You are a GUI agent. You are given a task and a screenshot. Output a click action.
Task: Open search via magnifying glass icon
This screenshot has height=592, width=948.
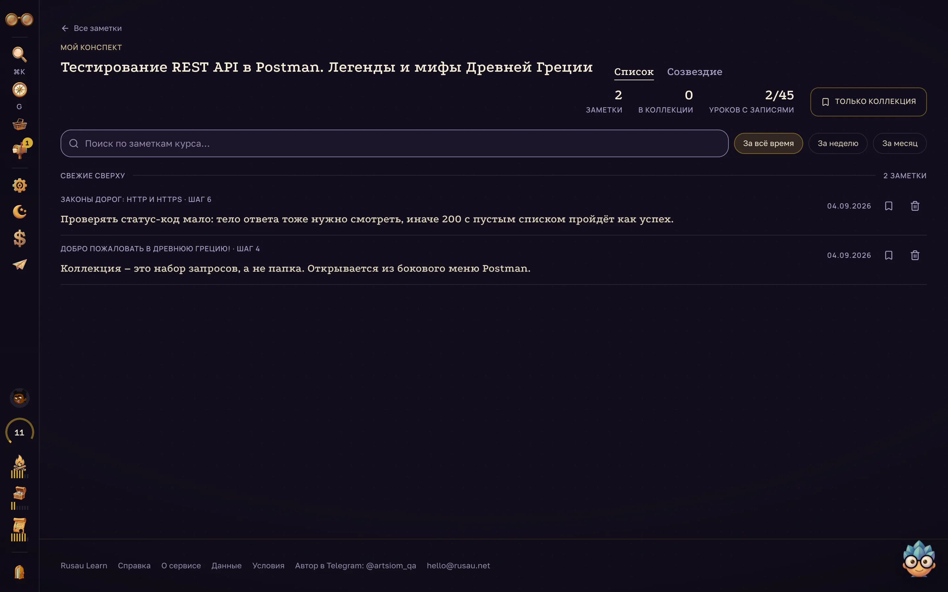click(x=19, y=54)
